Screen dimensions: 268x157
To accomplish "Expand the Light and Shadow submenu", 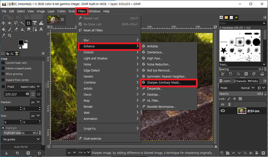I will pyautogui.click(x=109, y=59).
